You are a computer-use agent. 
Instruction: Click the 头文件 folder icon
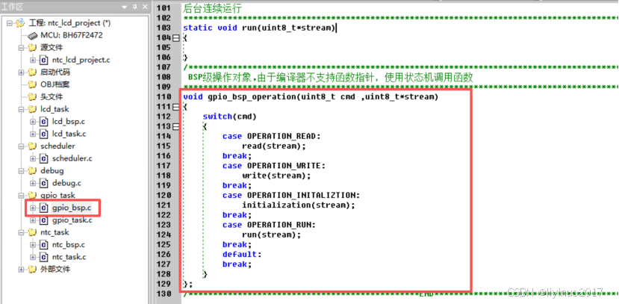point(32,97)
